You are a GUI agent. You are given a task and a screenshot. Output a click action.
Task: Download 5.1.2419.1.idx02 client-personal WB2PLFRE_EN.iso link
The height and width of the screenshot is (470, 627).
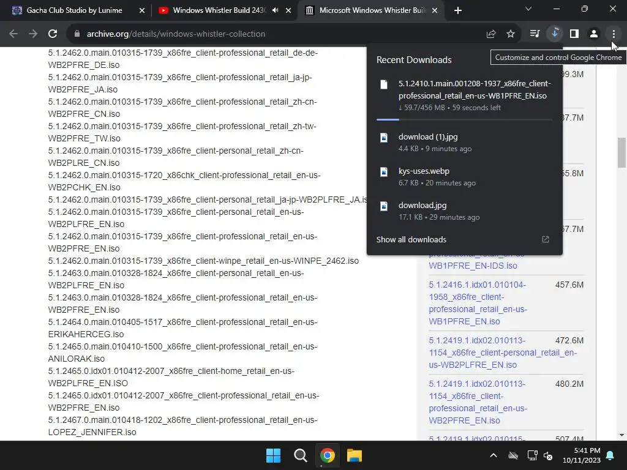tap(503, 352)
